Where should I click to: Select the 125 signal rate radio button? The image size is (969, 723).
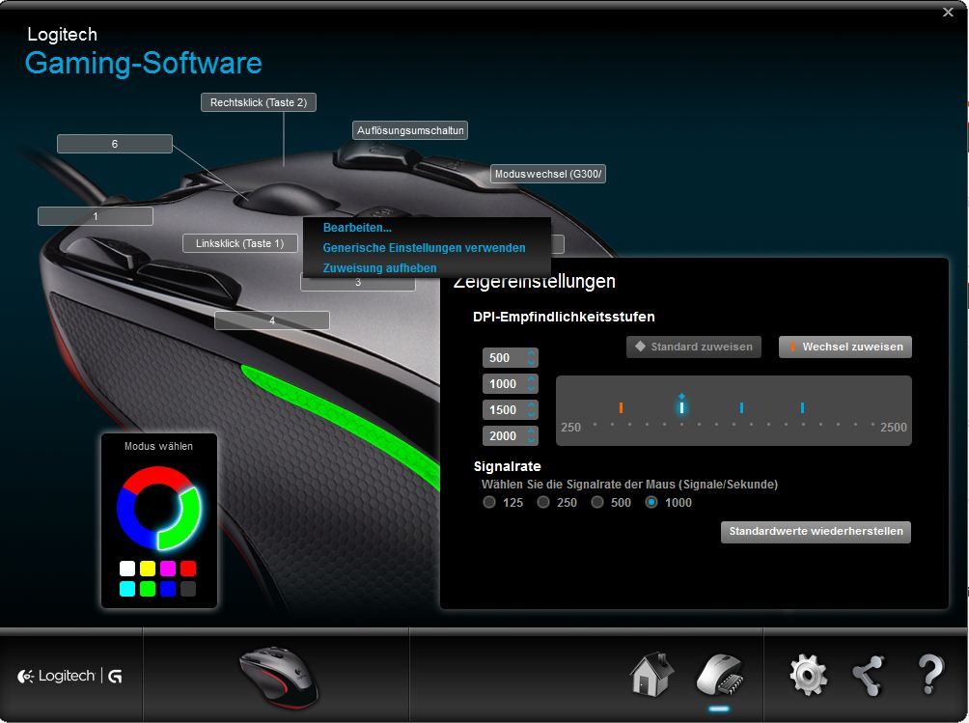click(x=489, y=502)
